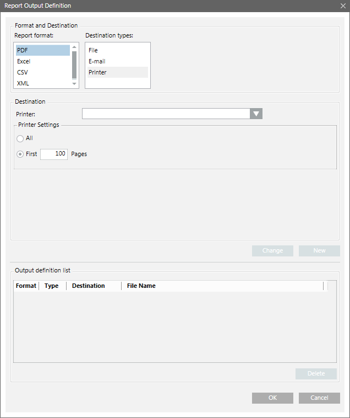Close the Report Output Definition dialog
The height and width of the screenshot is (418, 350).
pos(343,6)
